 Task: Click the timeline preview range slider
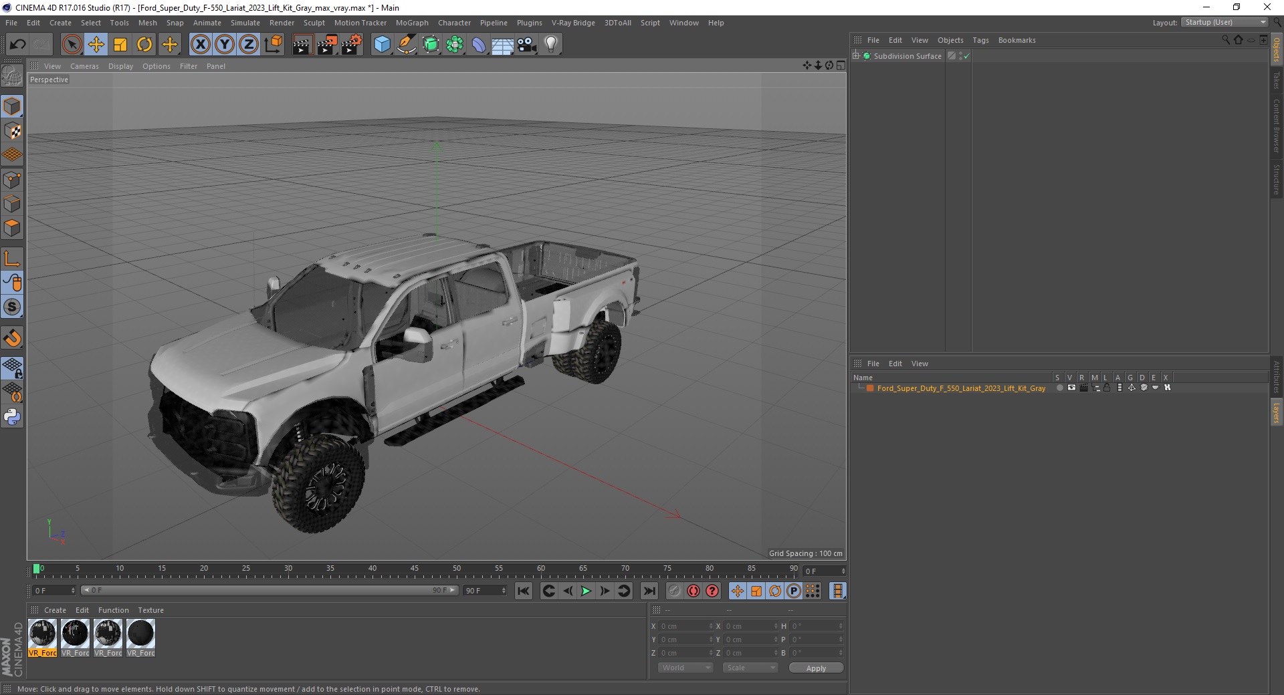pyautogui.click(x=269, y=590)
